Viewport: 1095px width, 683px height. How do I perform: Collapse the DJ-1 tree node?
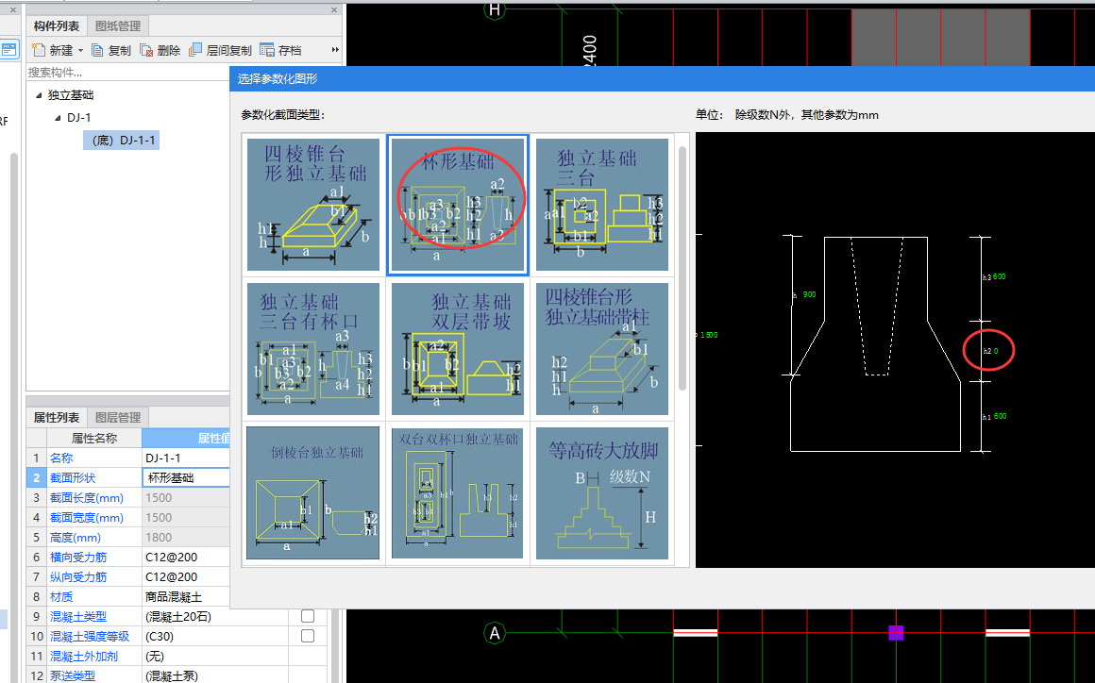(58, 118)
